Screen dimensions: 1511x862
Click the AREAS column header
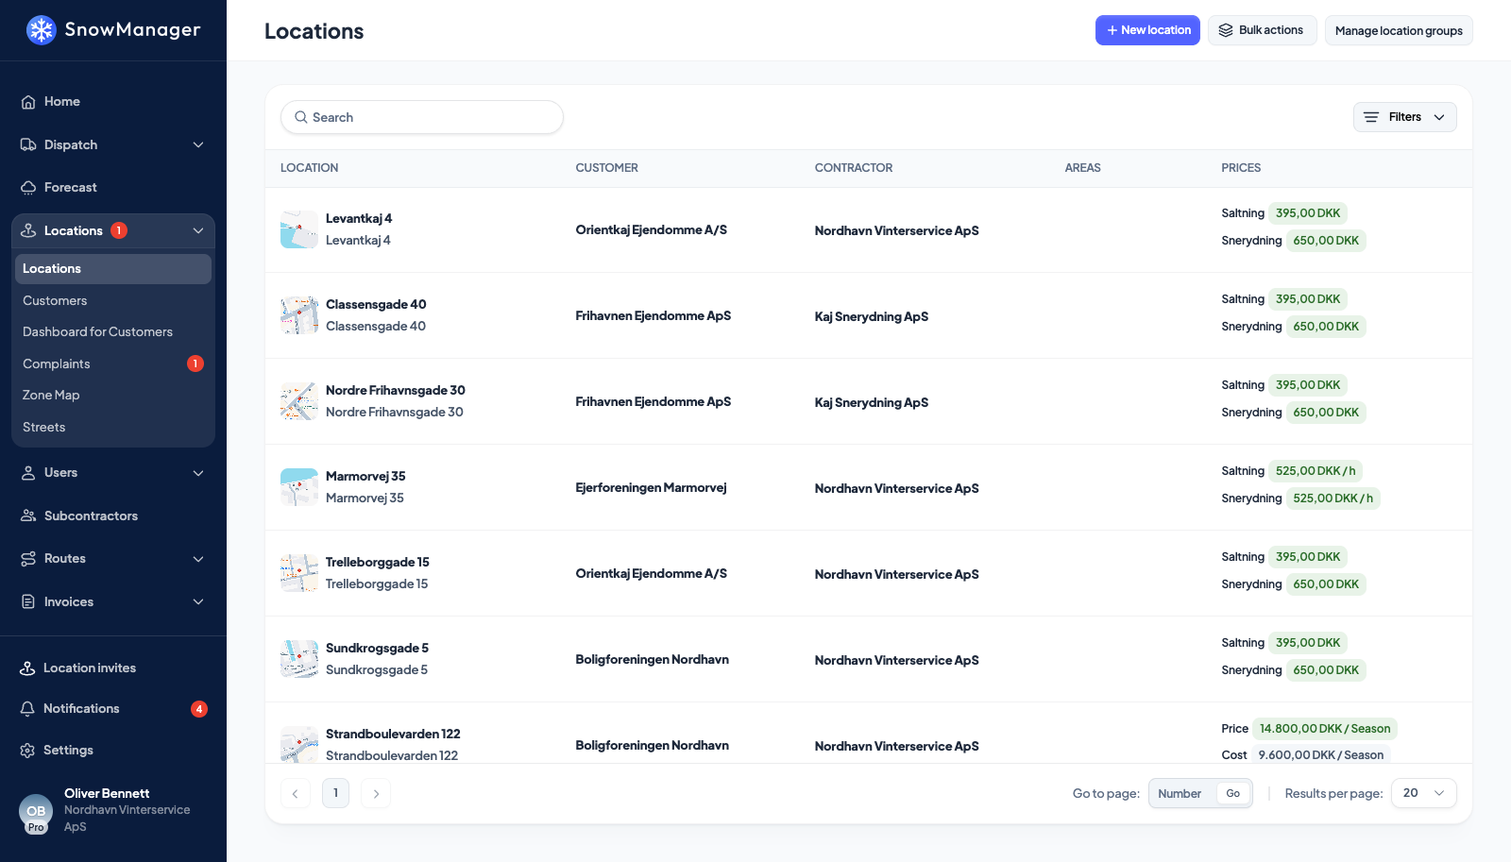pyautogui.click(x=1083, y=168)
